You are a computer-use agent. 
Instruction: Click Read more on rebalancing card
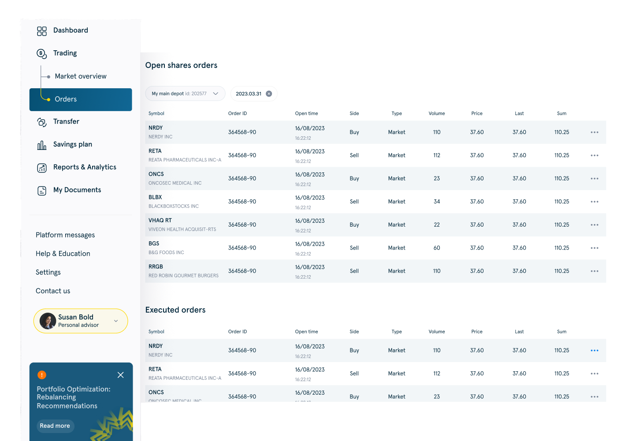[55, 426]
